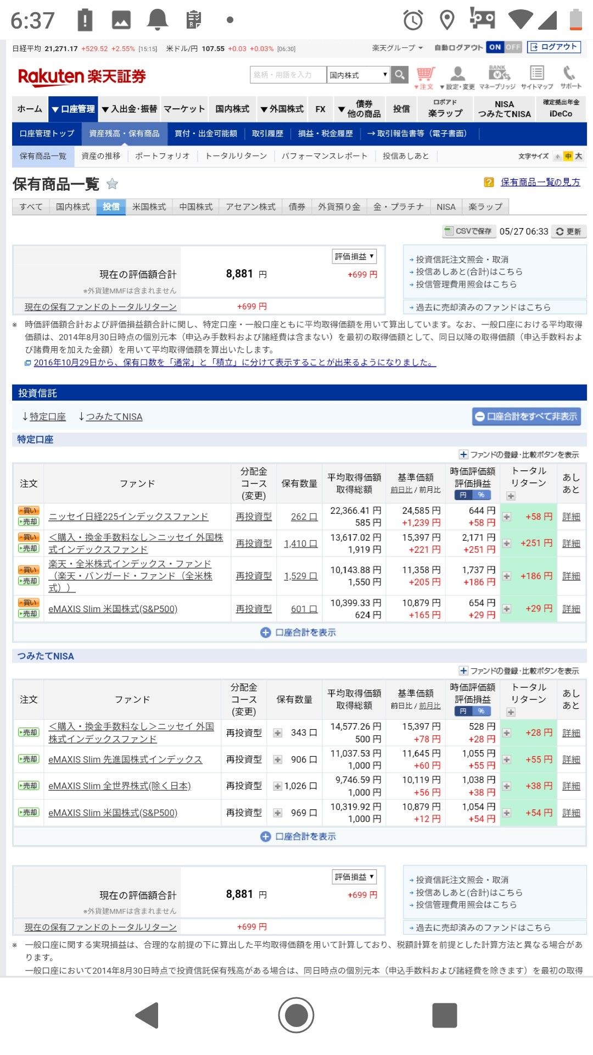Screen dimensions: 593x1055
Task: Select the medium 中 font size icon
Action: (x=568, y=156)
